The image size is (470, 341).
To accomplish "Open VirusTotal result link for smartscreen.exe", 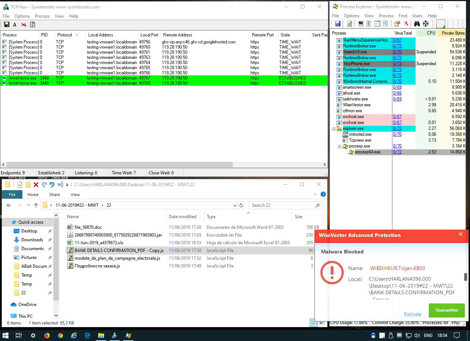I will (x=397, y=87).
